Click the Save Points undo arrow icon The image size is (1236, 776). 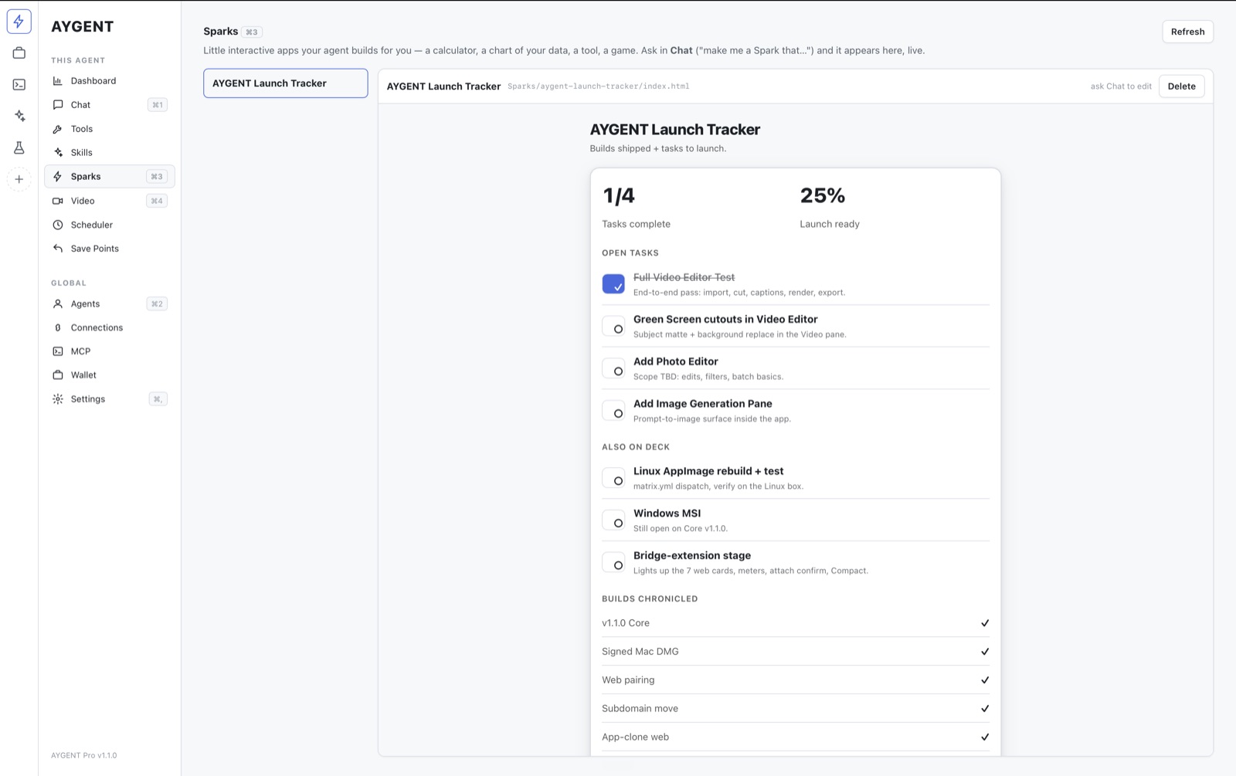click(58, 249)
